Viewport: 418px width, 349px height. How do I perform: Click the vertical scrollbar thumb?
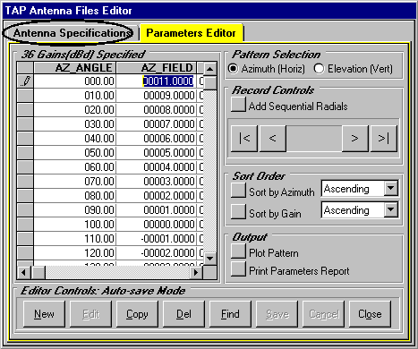point(210,82)
